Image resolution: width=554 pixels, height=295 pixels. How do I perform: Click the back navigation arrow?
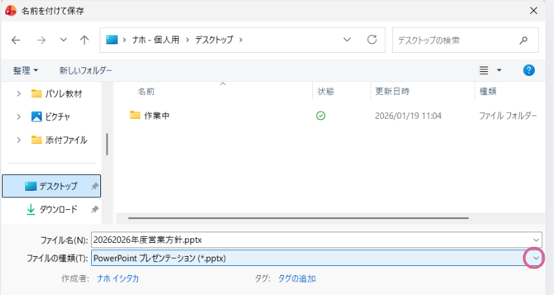[x=16, y=40]
